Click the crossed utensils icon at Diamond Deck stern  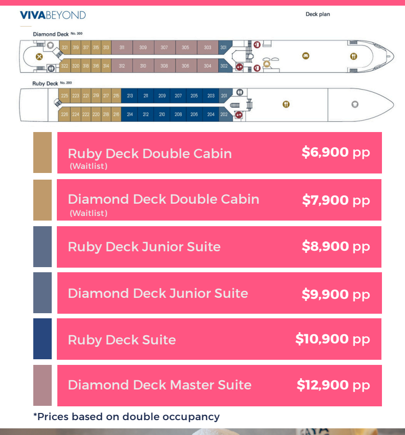[39, 56]
